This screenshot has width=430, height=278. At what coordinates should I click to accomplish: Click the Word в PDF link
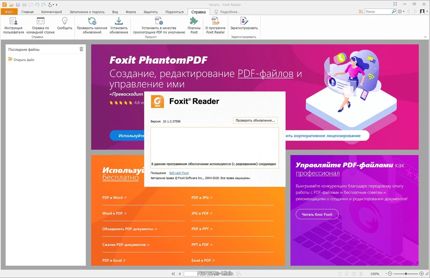[114, 213]
